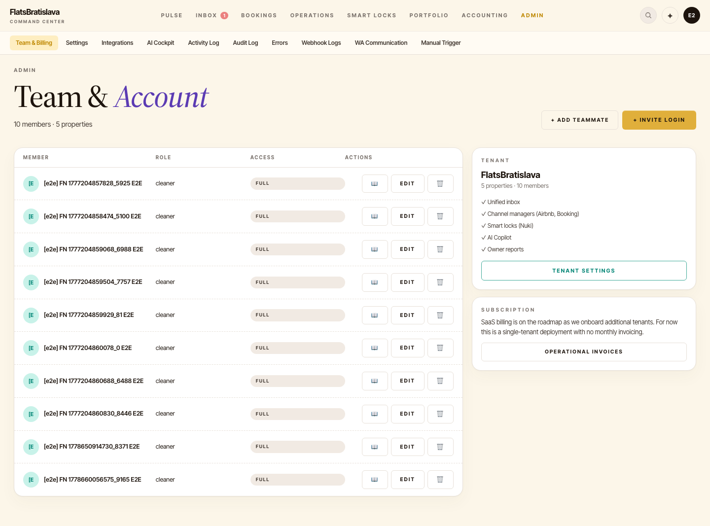Edit member 1777204857828_5925
710x526 pixels.
(408, 183)
